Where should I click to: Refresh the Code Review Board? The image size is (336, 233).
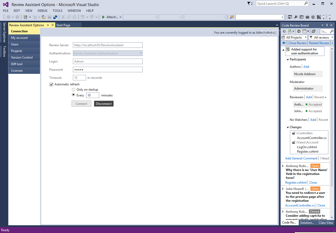coord(284,31)
